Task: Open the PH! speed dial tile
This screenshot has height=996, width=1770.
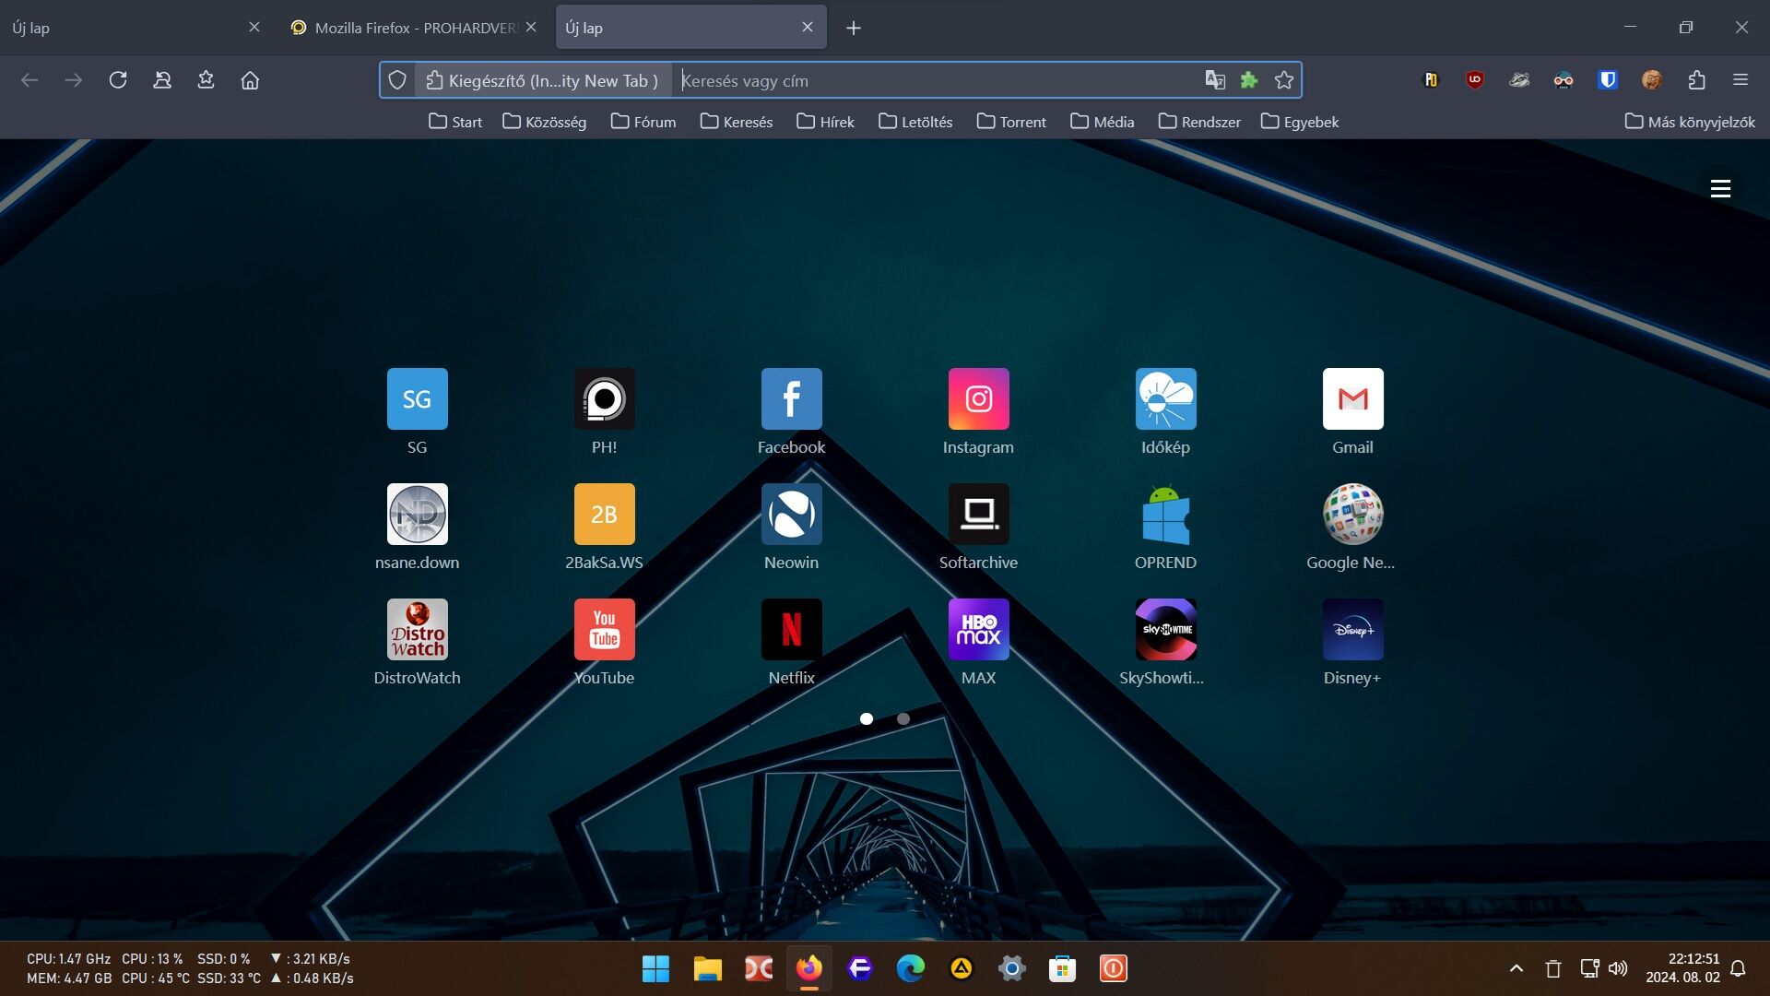Action: [x=604, y=399]
